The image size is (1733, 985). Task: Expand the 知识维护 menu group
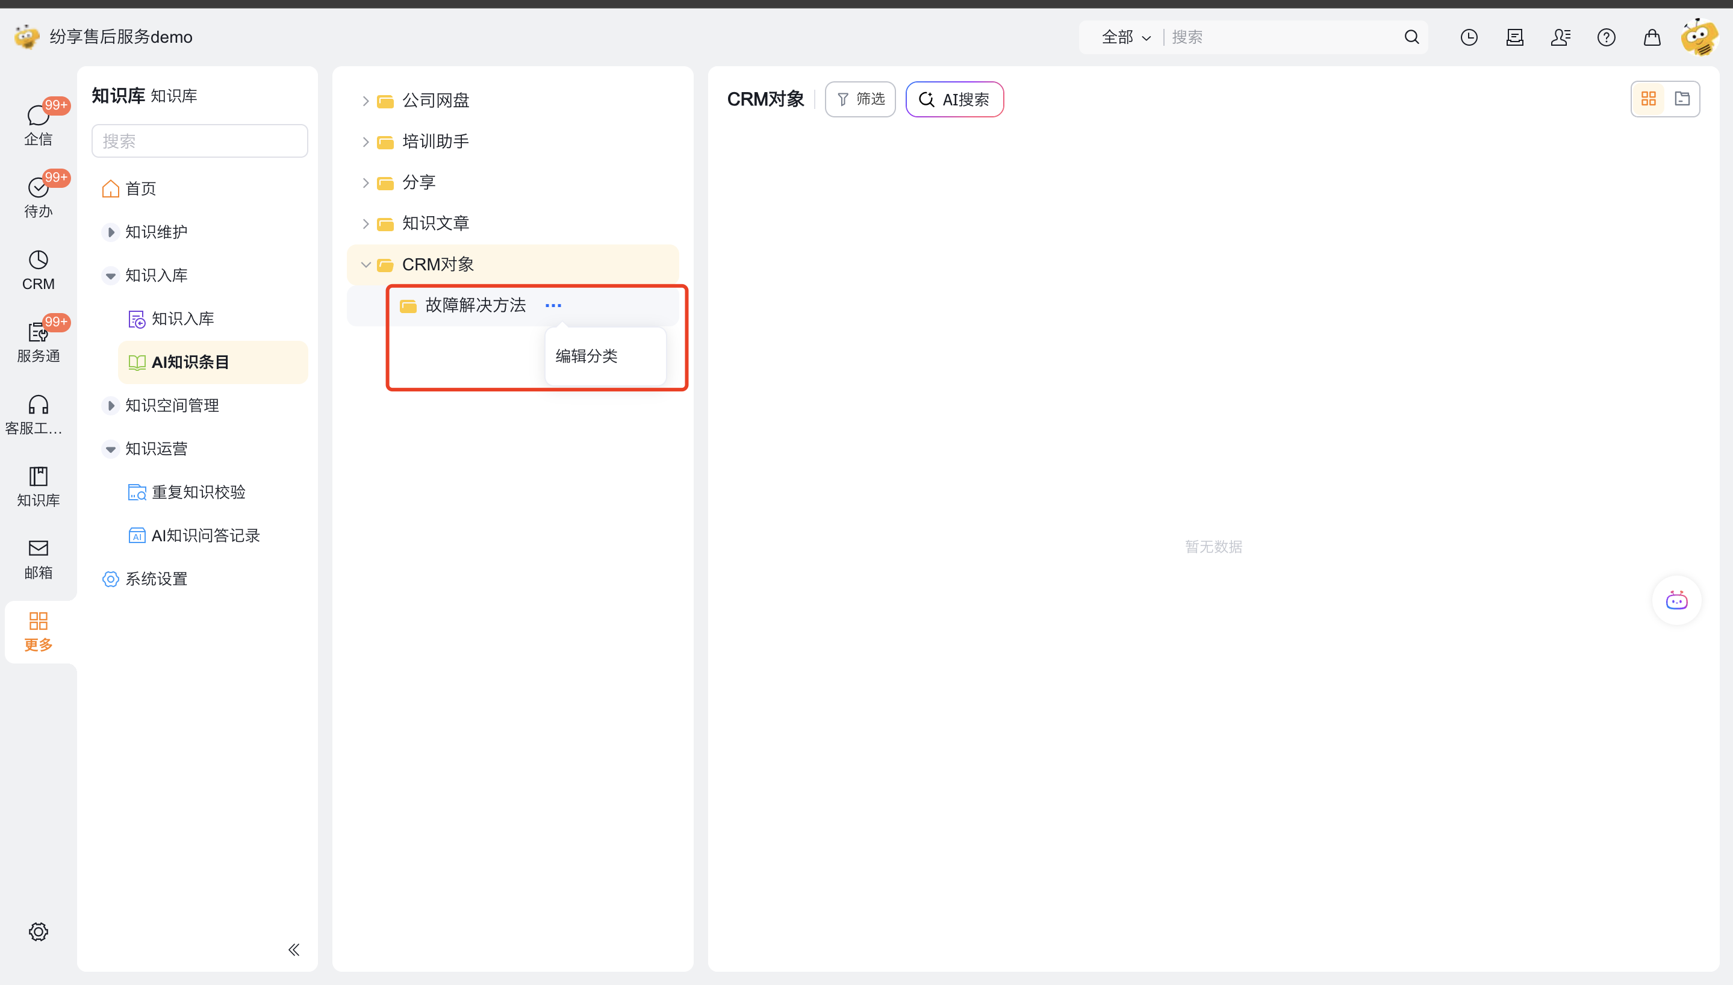[x=110, y=232]
